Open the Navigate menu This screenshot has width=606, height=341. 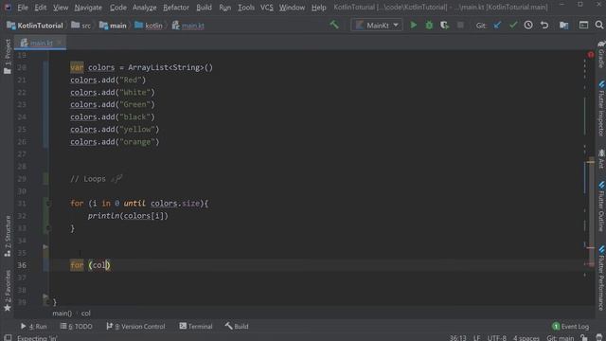click(x=88, y=8)
